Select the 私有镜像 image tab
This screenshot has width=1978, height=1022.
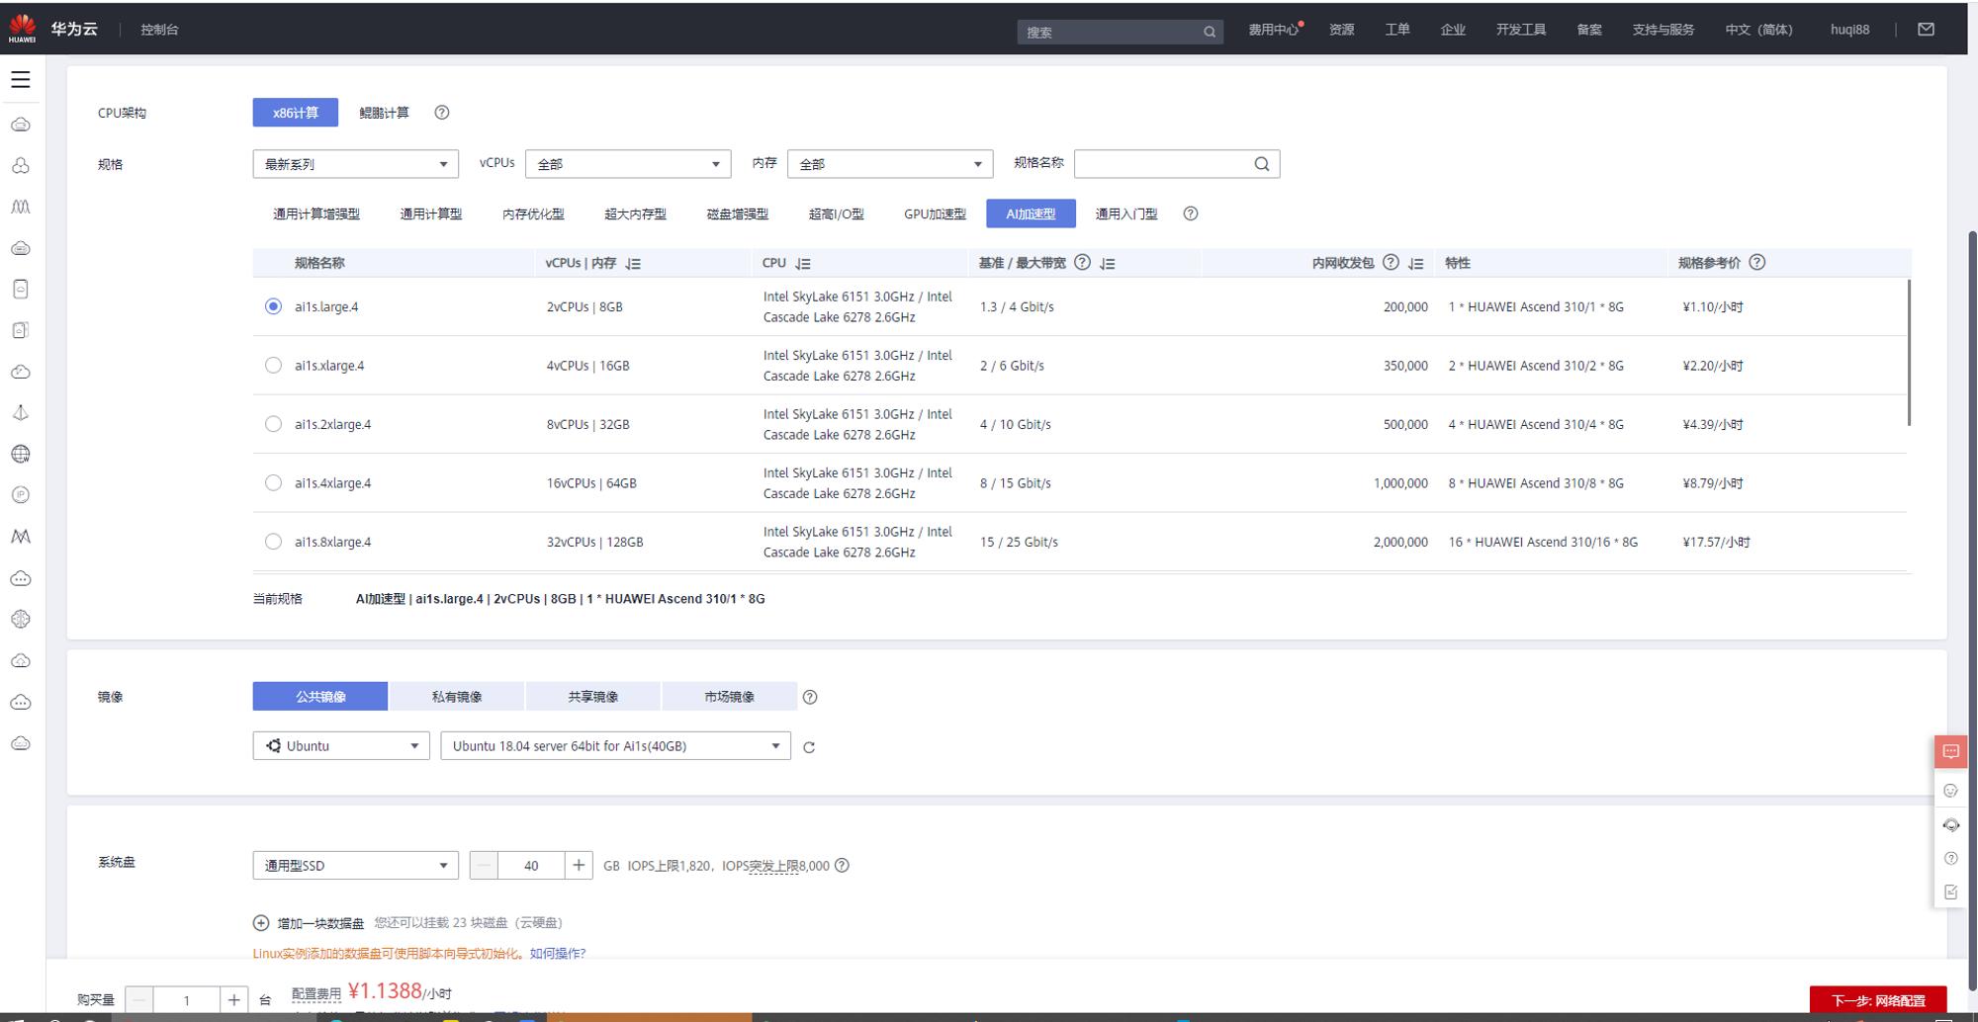tap(457, 697)
